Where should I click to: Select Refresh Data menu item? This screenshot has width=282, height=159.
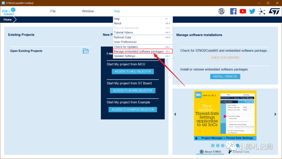coord(143,37)
